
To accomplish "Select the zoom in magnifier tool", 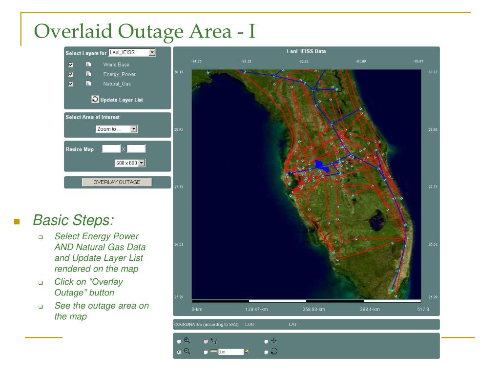I will [x=187, y=340].
